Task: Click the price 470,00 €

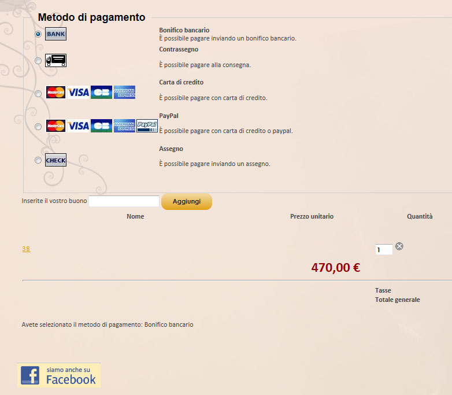Action: coord(336,267)
